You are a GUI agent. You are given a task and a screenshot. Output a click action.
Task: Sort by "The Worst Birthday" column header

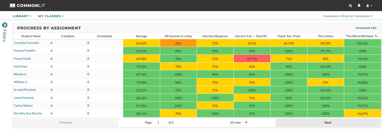coord(363,36)
